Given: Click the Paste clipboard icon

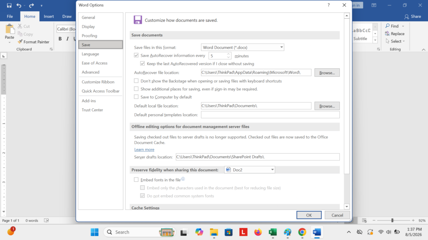Looking at the screenshot, I should click(x=10, y=29).
